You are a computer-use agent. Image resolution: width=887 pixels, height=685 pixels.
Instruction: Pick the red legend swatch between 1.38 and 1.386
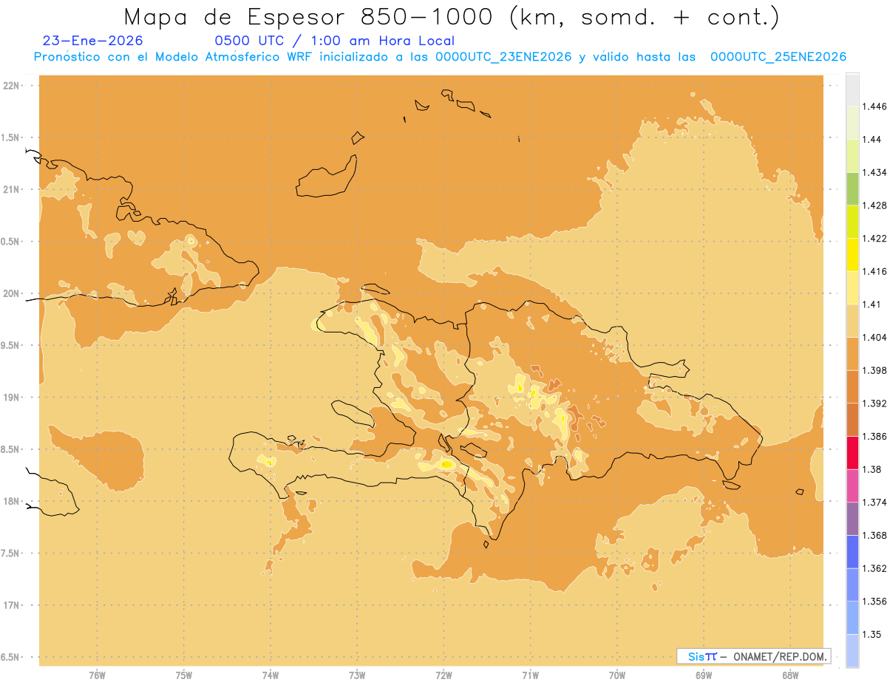point(852,453)
